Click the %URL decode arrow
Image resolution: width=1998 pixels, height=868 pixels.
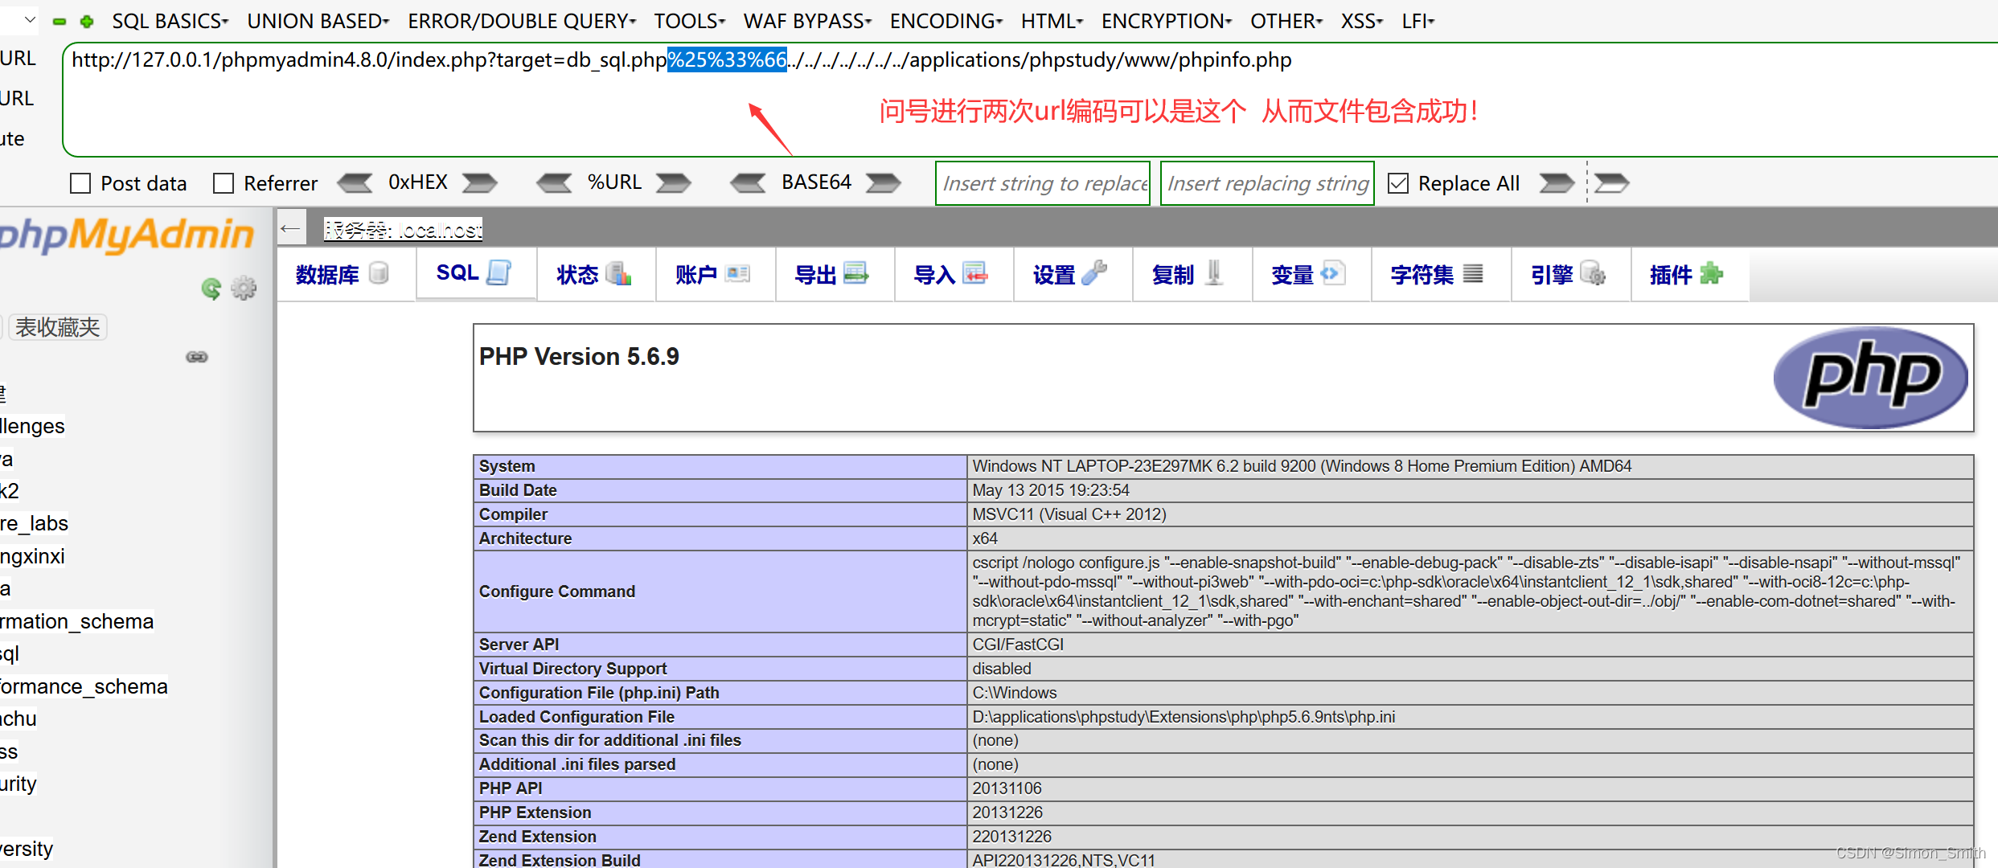(x=553, y=182)
